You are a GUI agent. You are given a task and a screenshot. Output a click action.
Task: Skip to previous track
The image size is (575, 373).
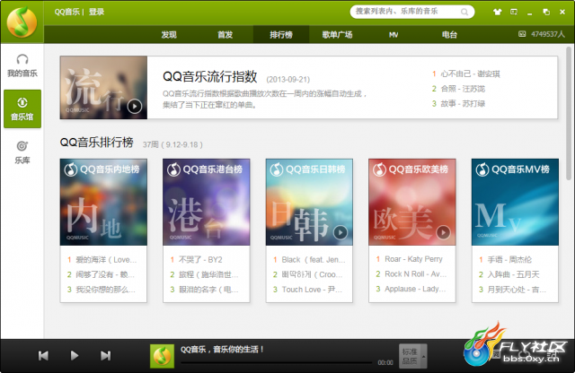[43, 355]
